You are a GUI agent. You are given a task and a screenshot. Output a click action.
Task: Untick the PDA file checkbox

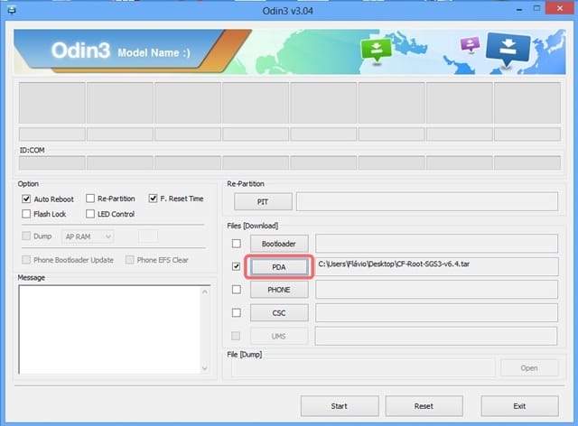coord(237,266)
